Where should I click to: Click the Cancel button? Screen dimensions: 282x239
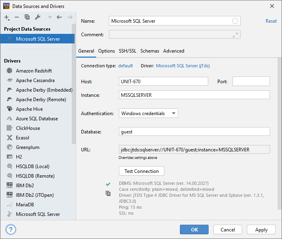coord(228,229)
